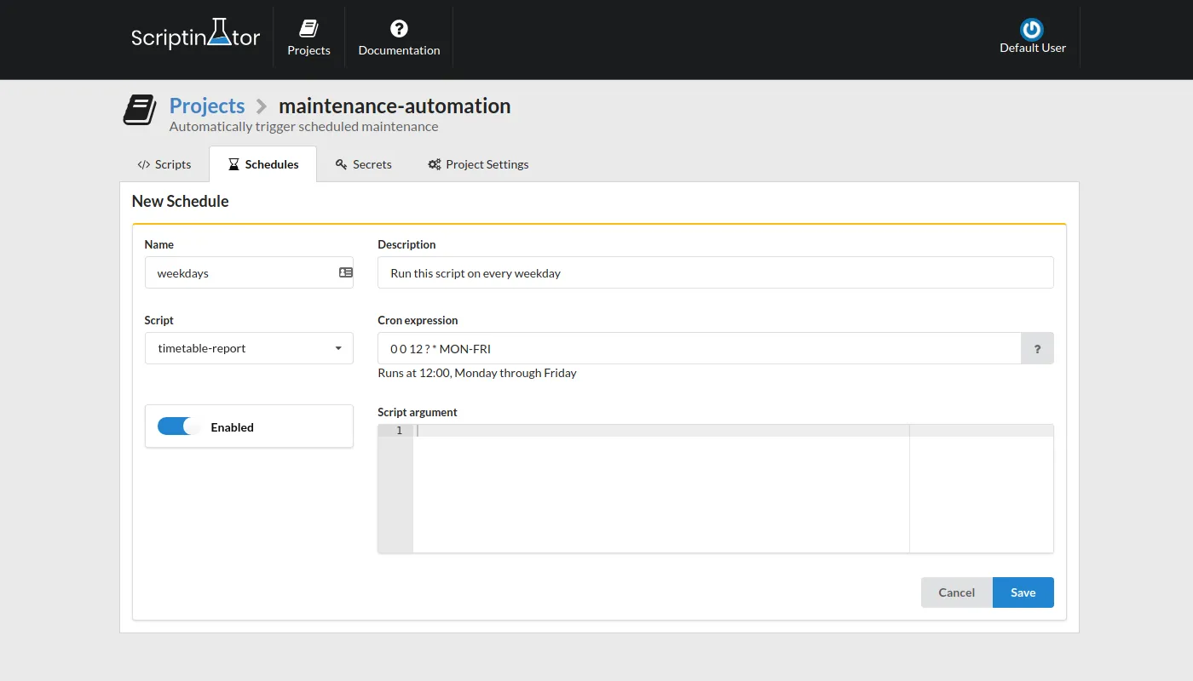Open the Documentation page

(399, 39)
